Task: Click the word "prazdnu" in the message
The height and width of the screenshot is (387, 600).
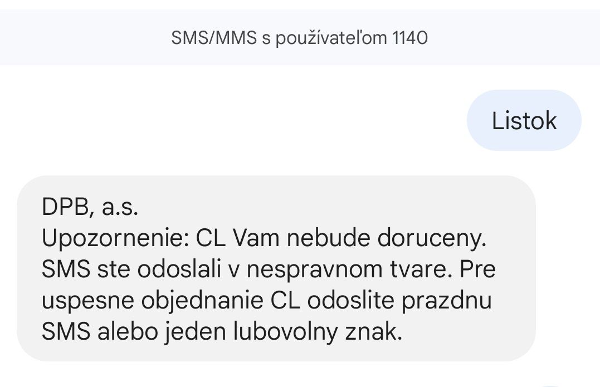Action: click(x=447, y=301)
